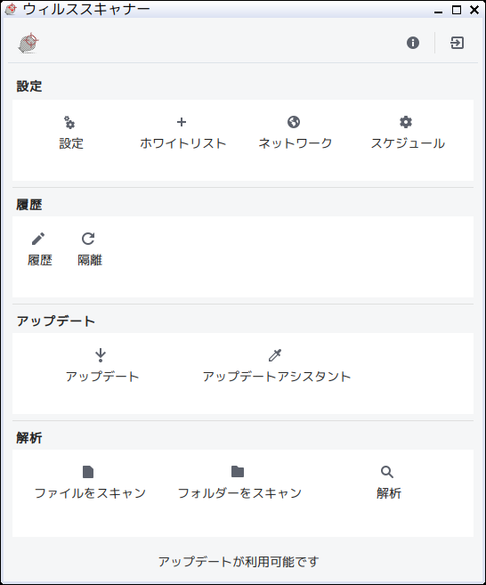Screen dimensions: 486x585
Task: Click the ファイルをスキャン file icon
Action: click(x=88, y=472)
